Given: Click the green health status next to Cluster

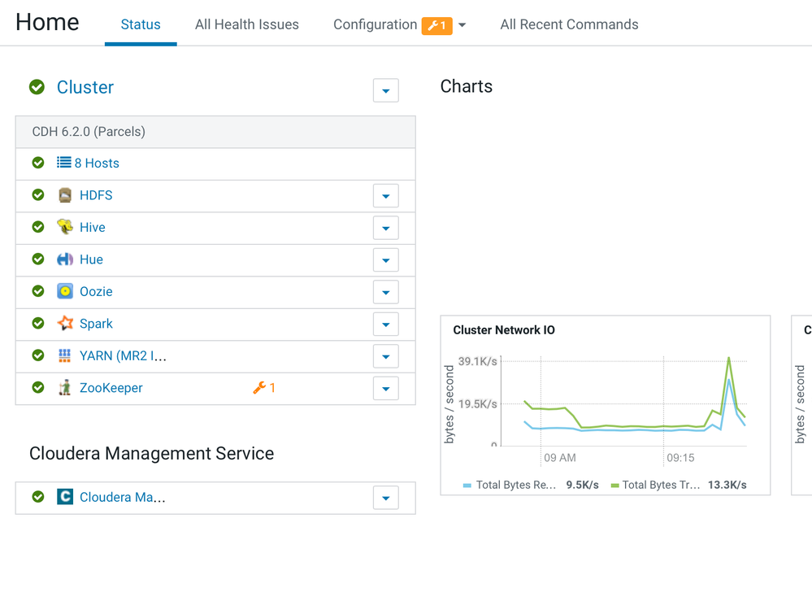Looking at the screenshot, I should tap(37, 87).
